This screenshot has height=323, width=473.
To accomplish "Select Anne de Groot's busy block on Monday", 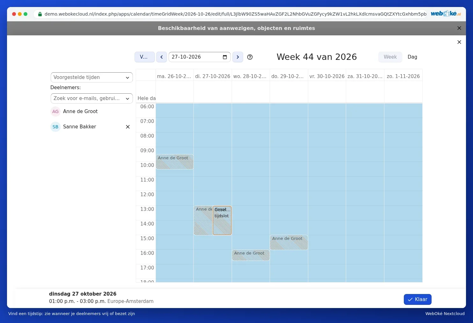I will pyautogui.click(x=175, y=162).
